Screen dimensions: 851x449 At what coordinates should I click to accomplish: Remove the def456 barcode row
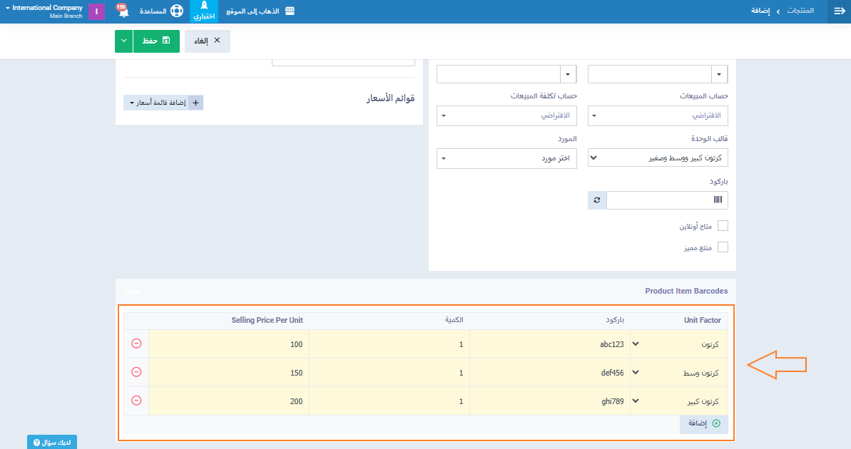(x=136, y=372)
